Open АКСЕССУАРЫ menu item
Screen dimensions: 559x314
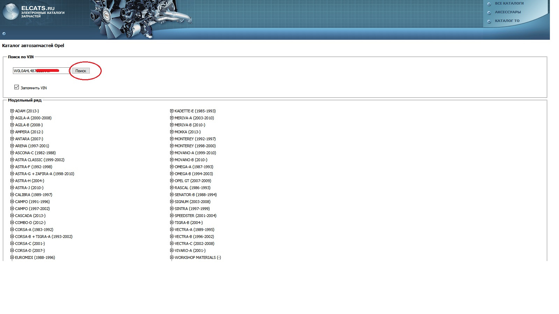coord(508,12)
